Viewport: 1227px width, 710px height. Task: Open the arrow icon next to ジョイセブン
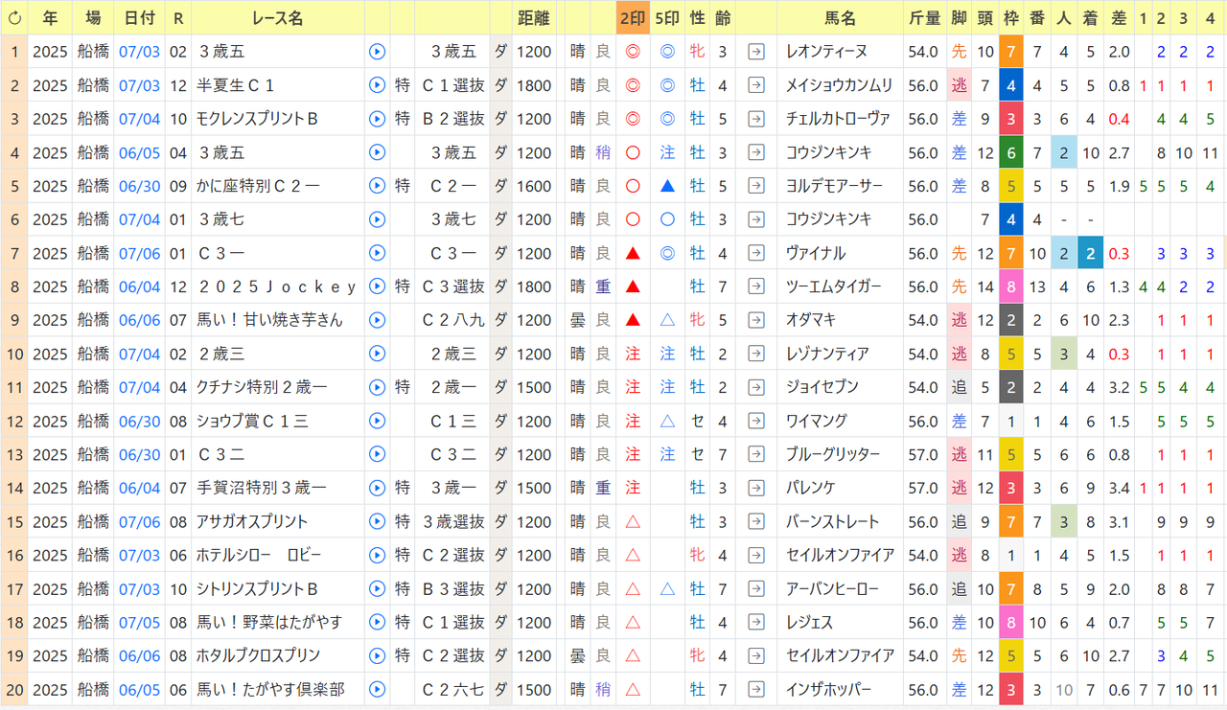tap(756, 387)
